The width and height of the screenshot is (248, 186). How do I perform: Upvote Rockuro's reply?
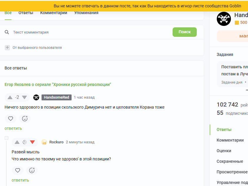coord(17,142)
